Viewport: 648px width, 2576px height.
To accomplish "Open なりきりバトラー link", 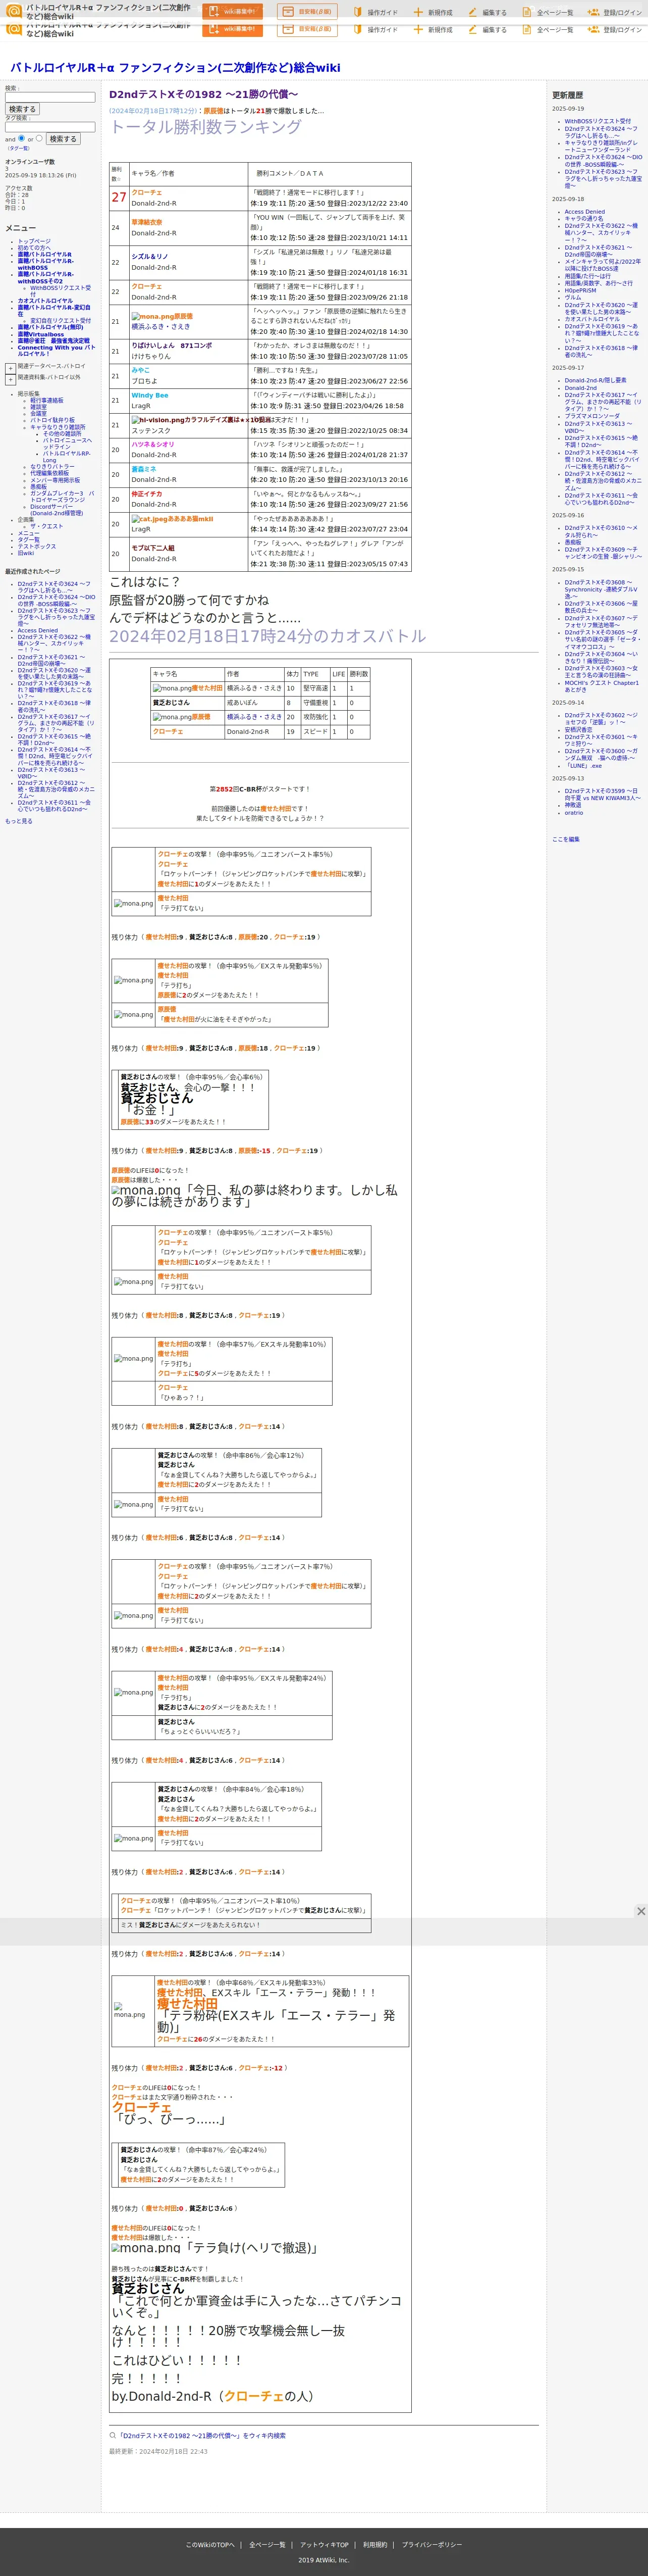I will coord(52,466).
